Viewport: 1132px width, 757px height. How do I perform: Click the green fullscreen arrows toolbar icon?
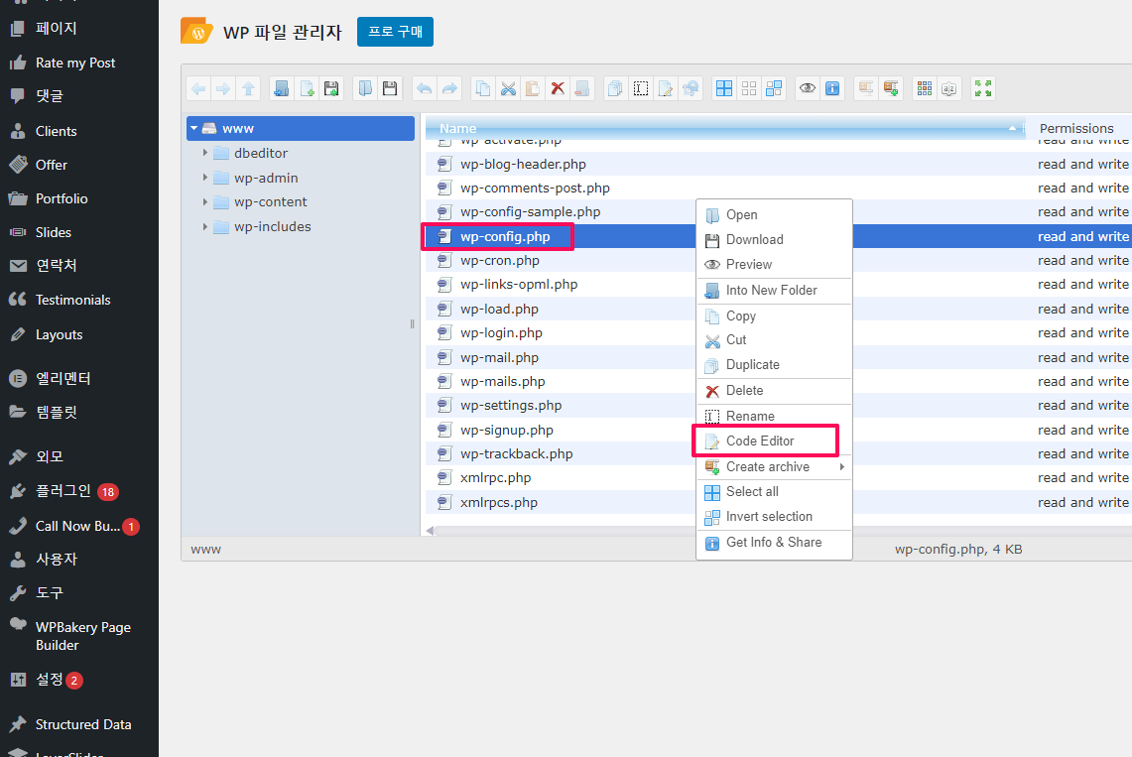(x=982, y=88)
